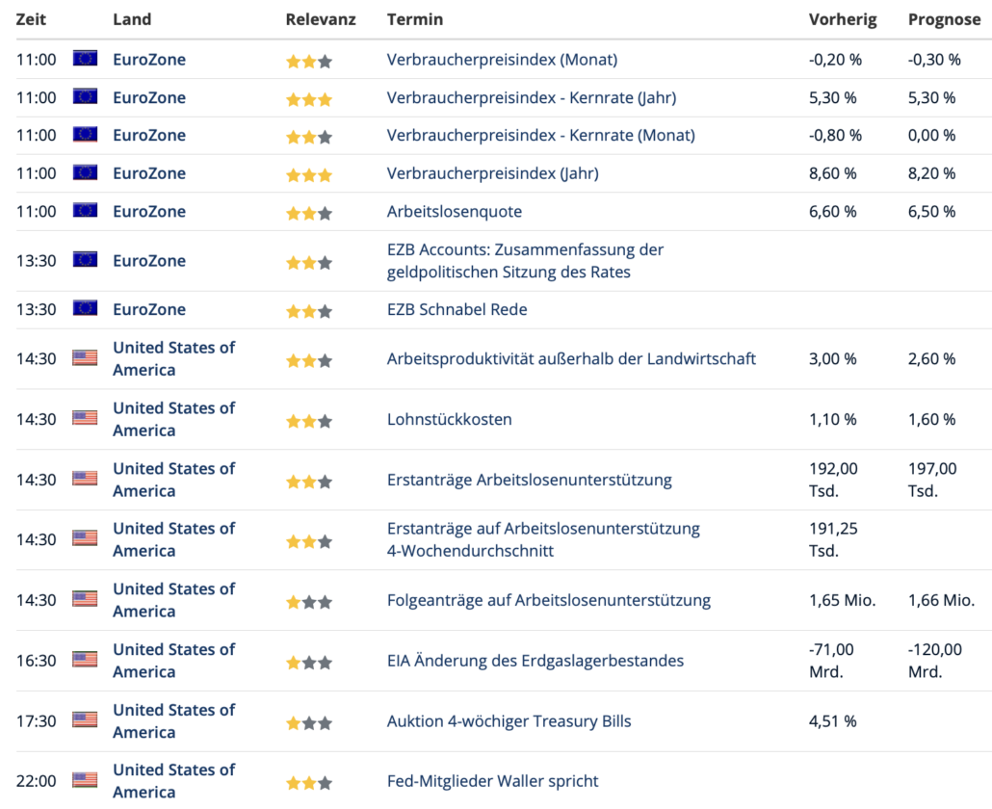Click the Zeit column header
The height and width of the screenshot is (809, 992).
(31, 19)
